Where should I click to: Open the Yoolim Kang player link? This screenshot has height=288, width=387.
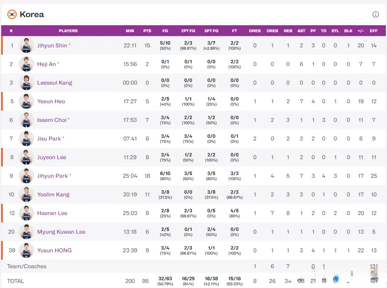53,194
